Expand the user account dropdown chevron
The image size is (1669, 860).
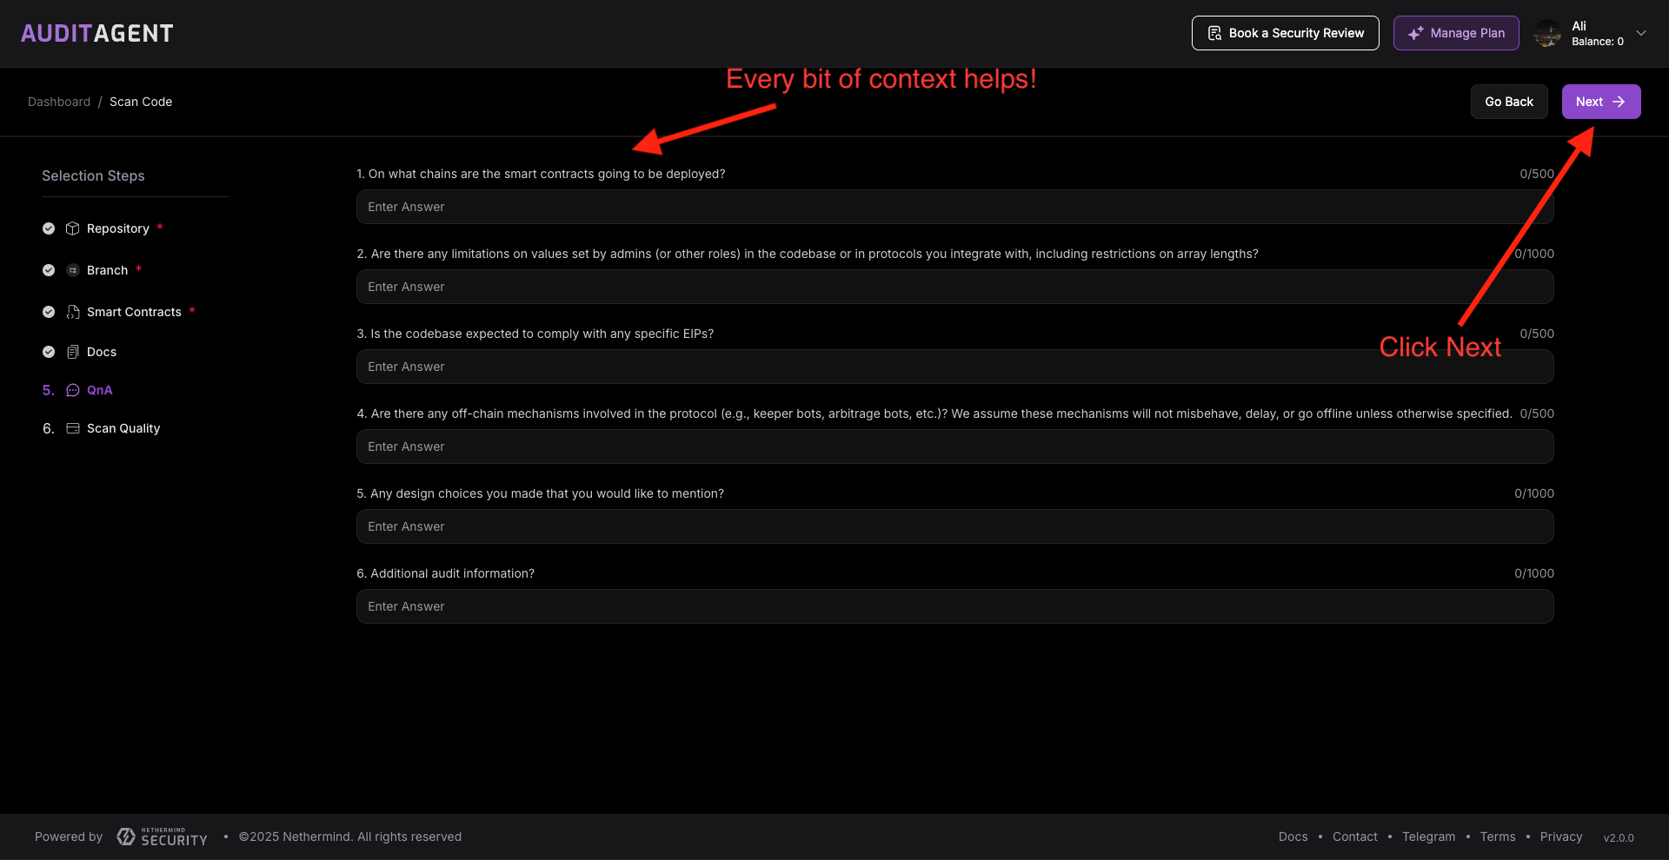click(x=1641, y=33)
